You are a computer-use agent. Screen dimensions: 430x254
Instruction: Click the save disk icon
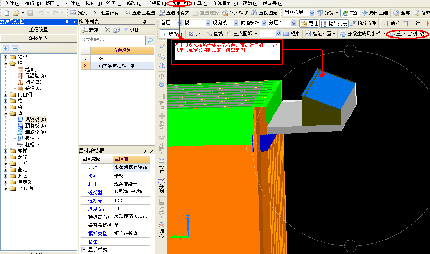[30, 13]
